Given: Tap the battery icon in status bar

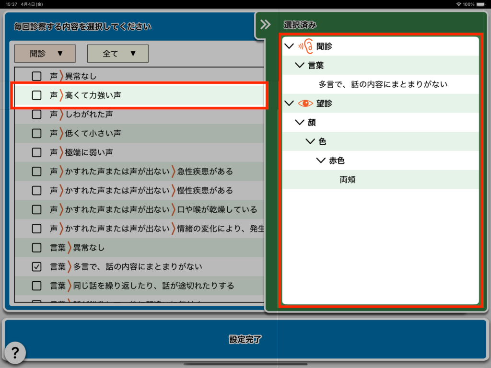Looking at the screenshot, I should (x=483, y=4).
